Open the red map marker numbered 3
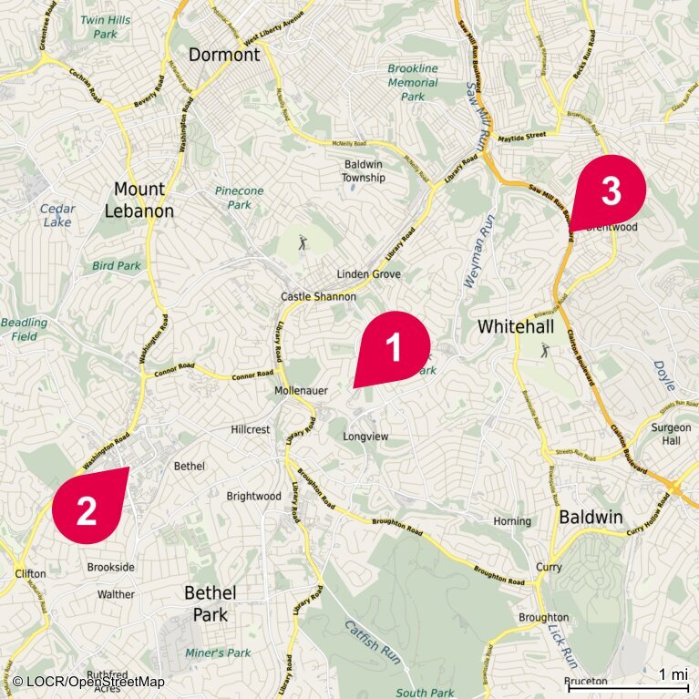This screenshot has height=699, width=699. 608,193
